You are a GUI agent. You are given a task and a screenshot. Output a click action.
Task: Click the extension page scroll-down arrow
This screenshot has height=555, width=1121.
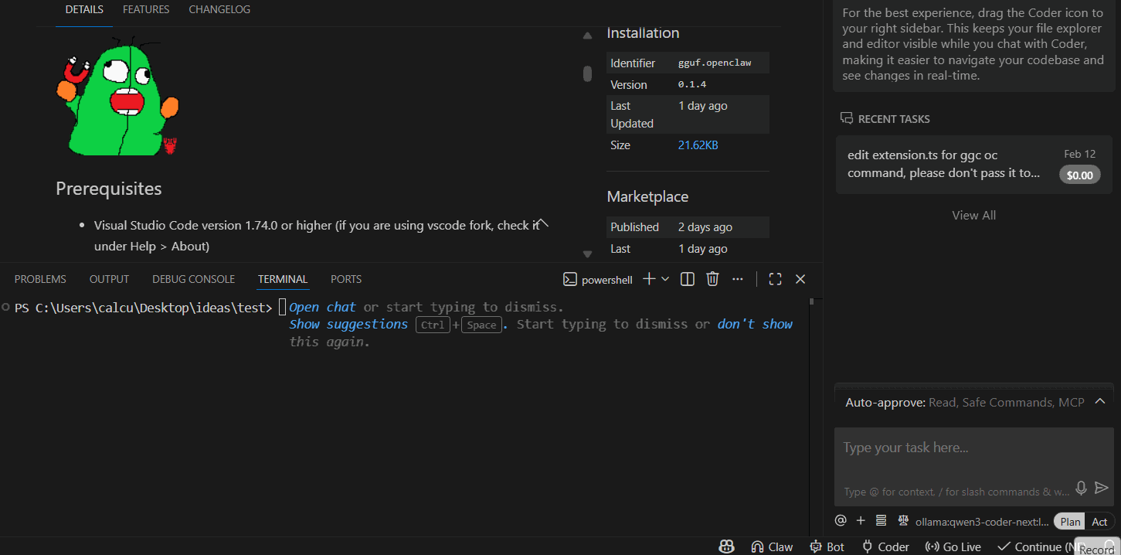tap(587, 254)
